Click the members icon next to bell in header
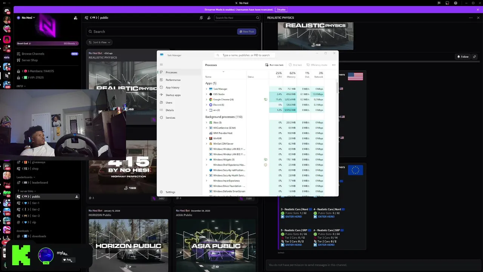 (209, 18)
